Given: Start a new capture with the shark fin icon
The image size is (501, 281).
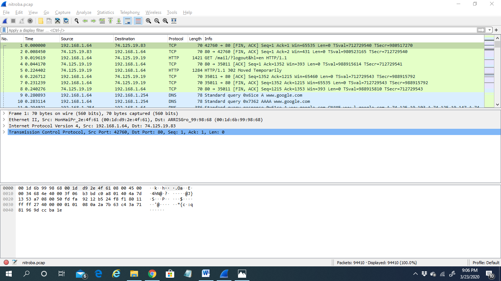Looking at the screenshot, I should (x=5, y=21).
